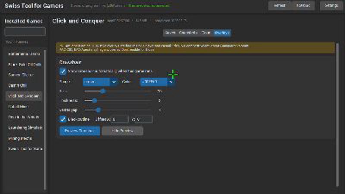This screenshot has width=345, height=194.
Task: Open Settings from the header
Action: pyautogui.click(x=331, y=6)
